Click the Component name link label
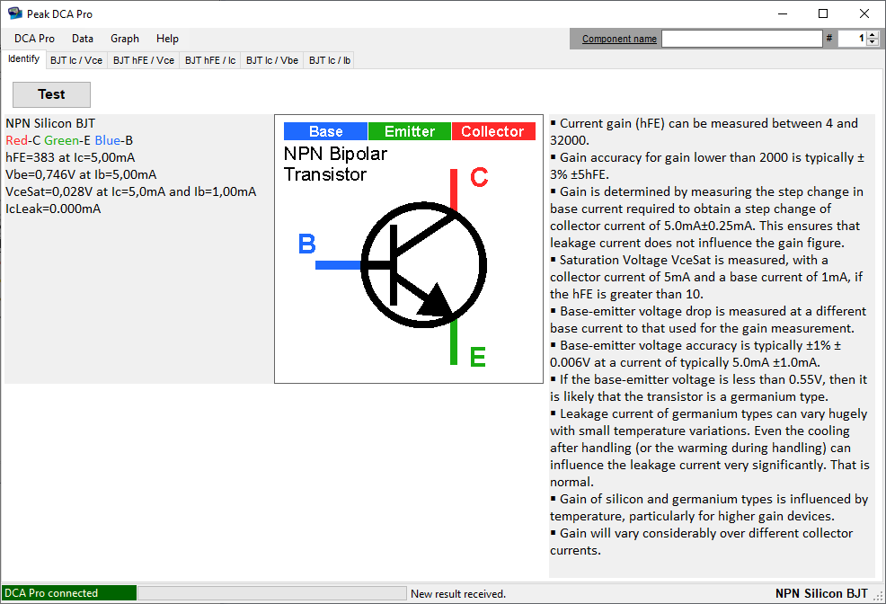This screenshot has height=604, width=886. [619, 39]
